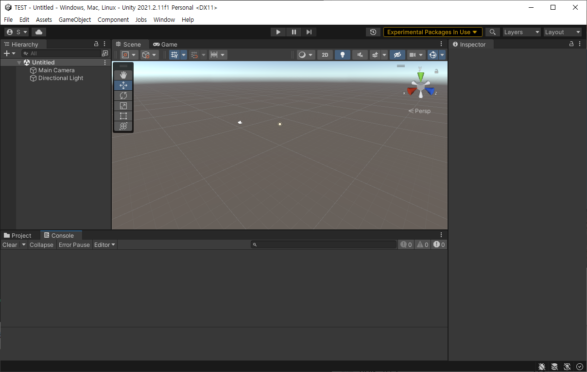Collapse the Untitled scene tree
Screen dimensions: 587x372
(19, 63)
